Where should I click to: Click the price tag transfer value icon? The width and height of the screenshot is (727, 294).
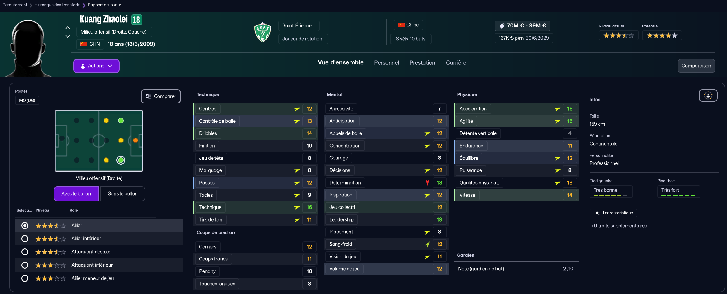(x=502, y=26)
